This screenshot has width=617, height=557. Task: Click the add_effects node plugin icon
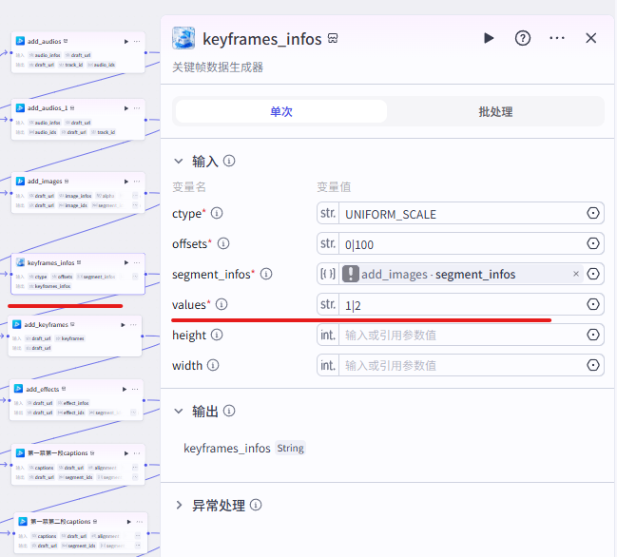pyautogui.click(x=18, y=389)
